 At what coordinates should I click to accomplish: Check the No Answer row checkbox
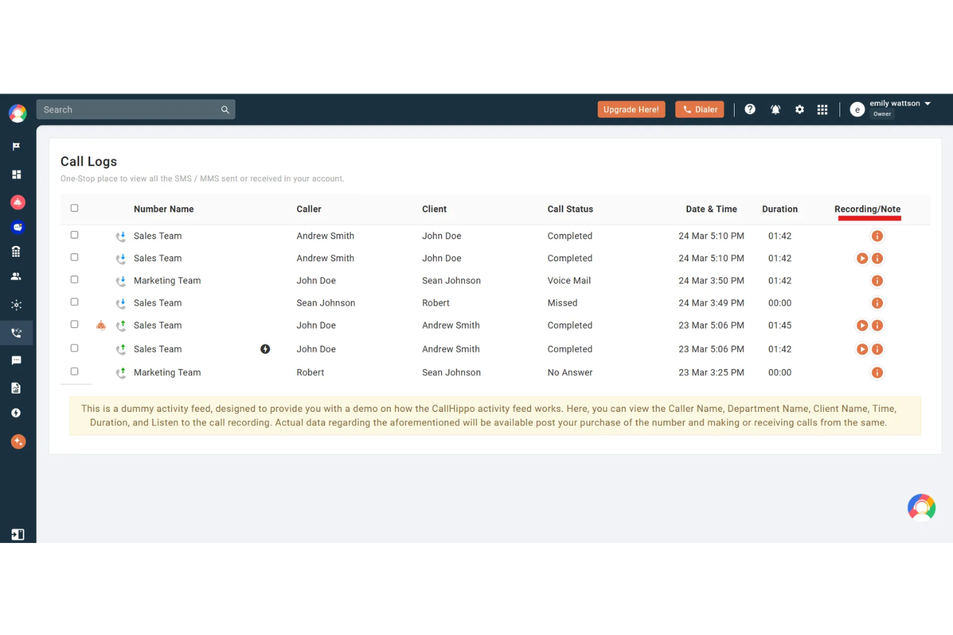point(74,371)
